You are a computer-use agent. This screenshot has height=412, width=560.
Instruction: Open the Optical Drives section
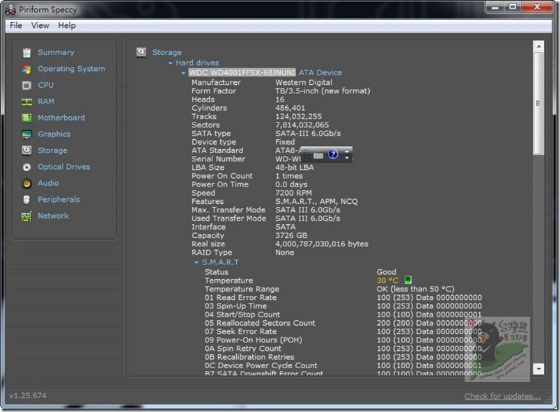pos(64,167)
